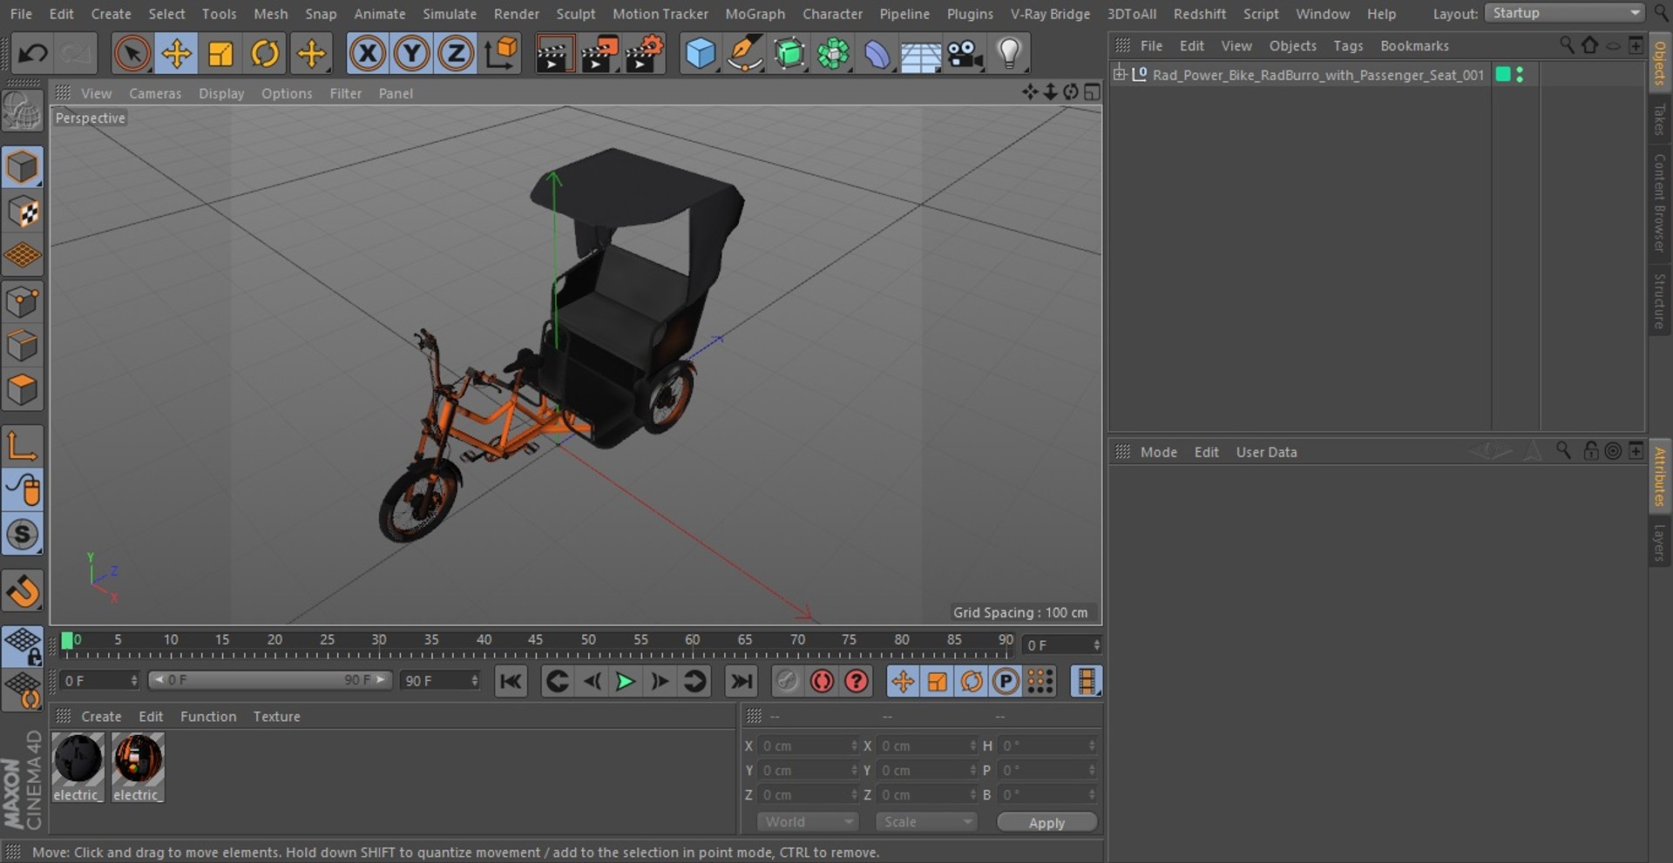Toggle visibility dots of Rad_Power_Bike object

1521,75
